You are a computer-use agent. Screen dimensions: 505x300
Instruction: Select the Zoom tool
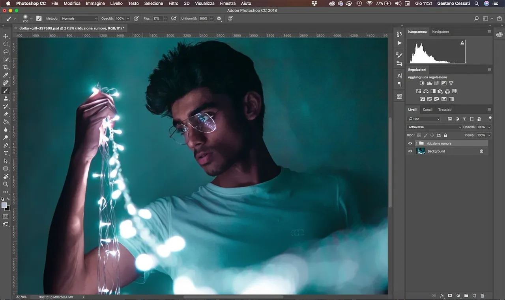[6, 184]
